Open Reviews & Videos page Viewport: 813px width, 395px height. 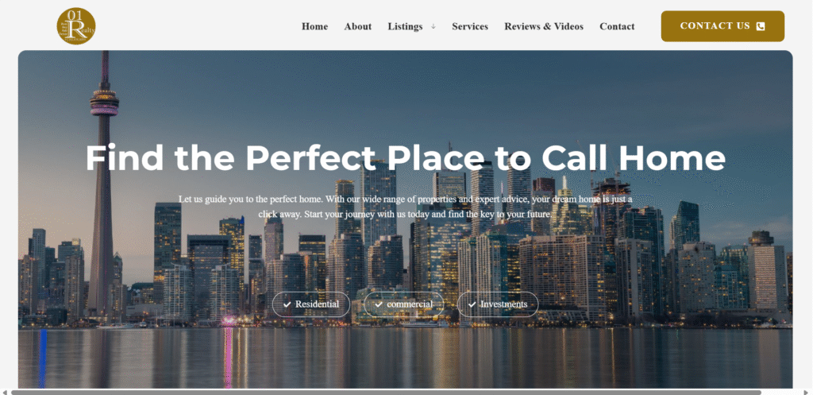click(544, 26)
